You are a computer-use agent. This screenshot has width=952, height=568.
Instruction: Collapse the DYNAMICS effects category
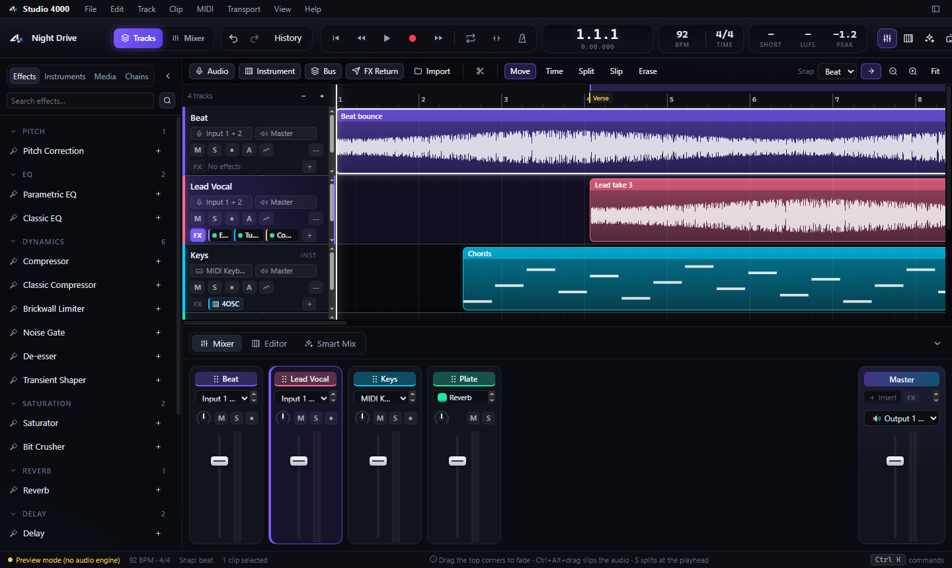point(13,242)
